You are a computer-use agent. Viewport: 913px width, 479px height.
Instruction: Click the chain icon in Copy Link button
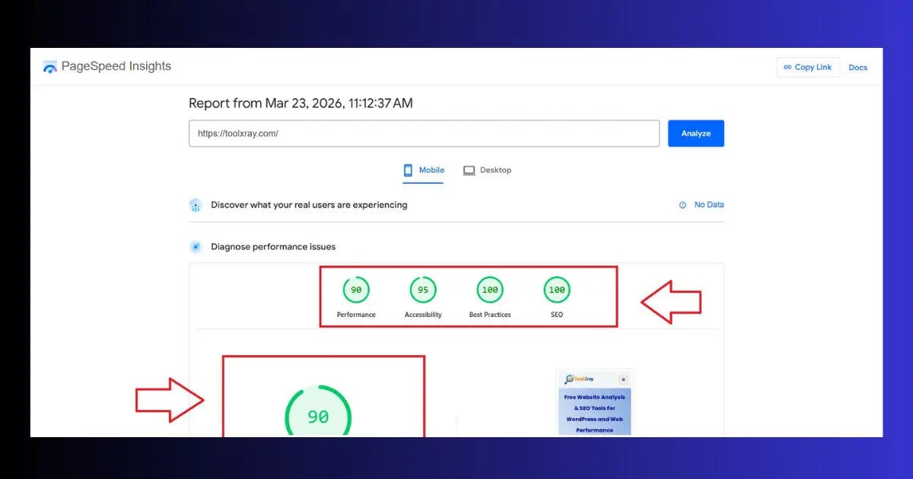pyautogui.click(x=788, y=67)
